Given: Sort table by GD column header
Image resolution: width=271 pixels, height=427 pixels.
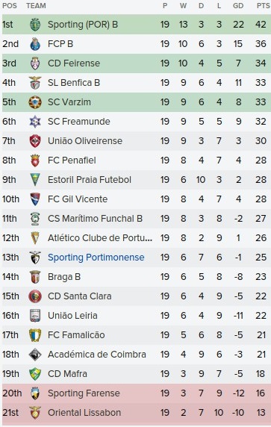Looking at the screenshot, I should click(x=238, y=6).
